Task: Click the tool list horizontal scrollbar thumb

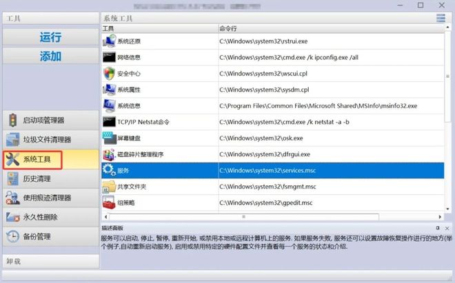Action: 244,217
